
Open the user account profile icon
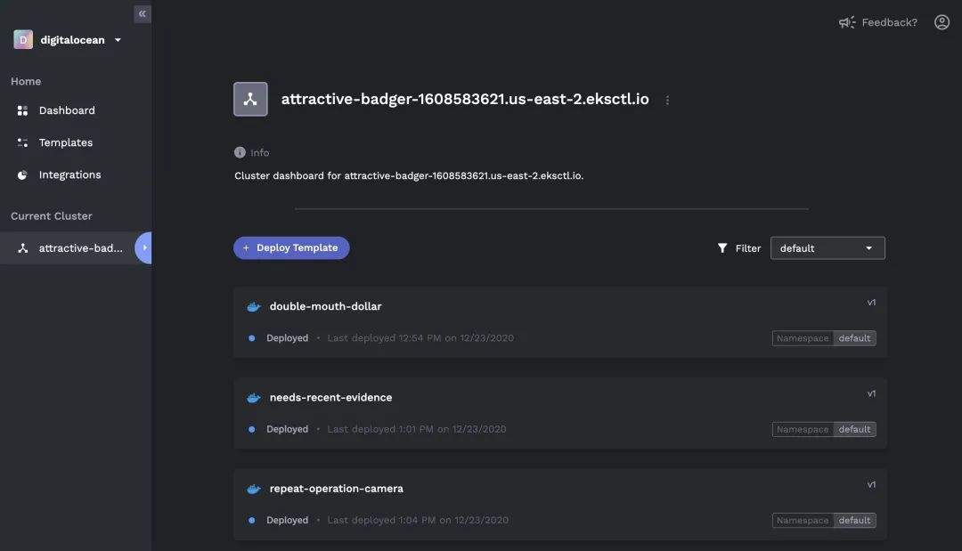(942, 22)
